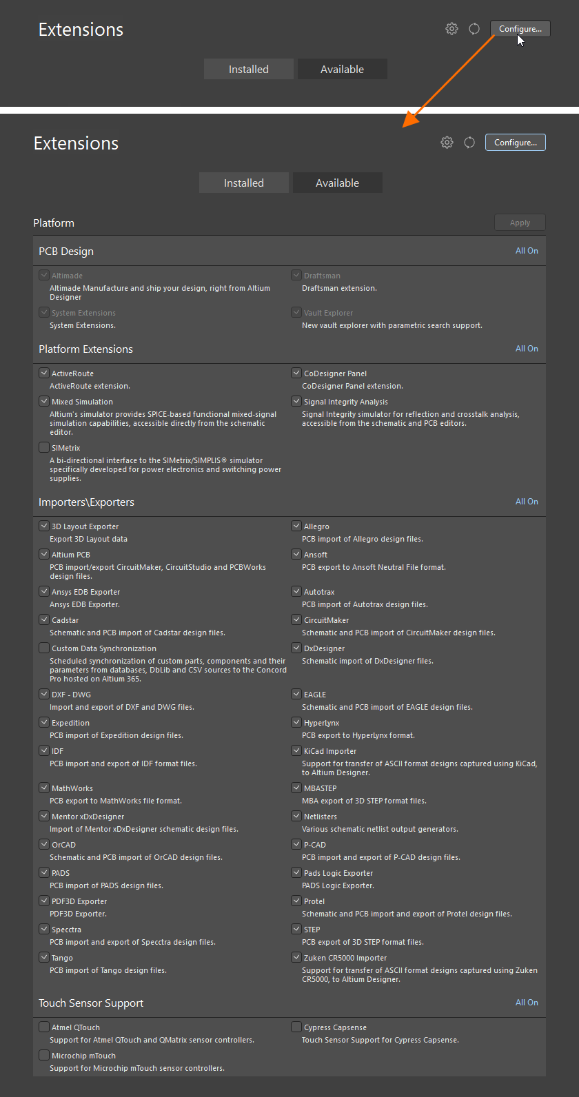This screenshot has height=1097, width=579.
Task: Enable the SIMetrix extension checkbox
Action: [x=44, y=448]
